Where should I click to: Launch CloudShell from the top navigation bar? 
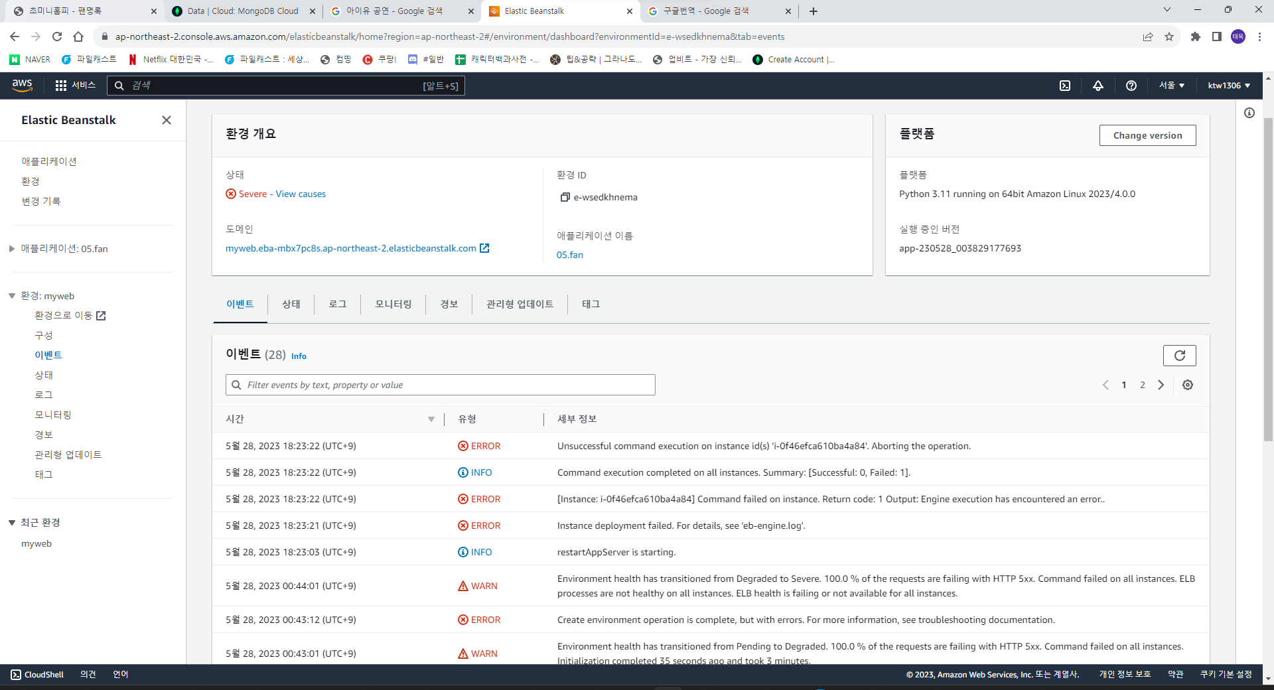1065,86
